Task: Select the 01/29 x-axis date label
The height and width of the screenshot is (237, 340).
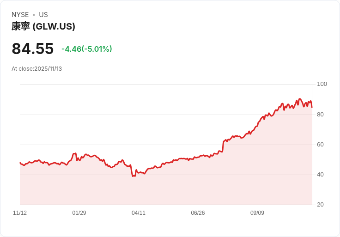Action: [x=79, y=213]
